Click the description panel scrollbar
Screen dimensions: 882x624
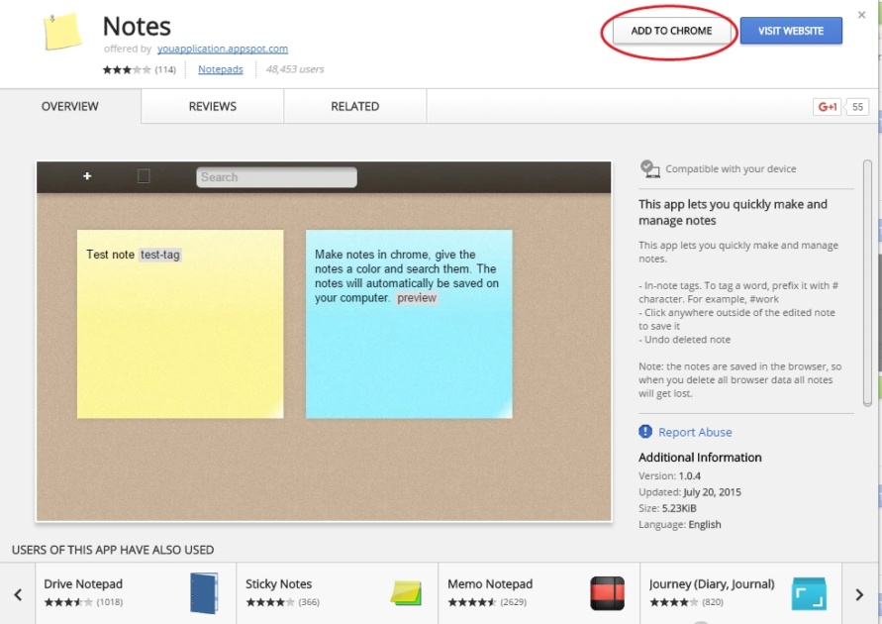pos(867,283)
